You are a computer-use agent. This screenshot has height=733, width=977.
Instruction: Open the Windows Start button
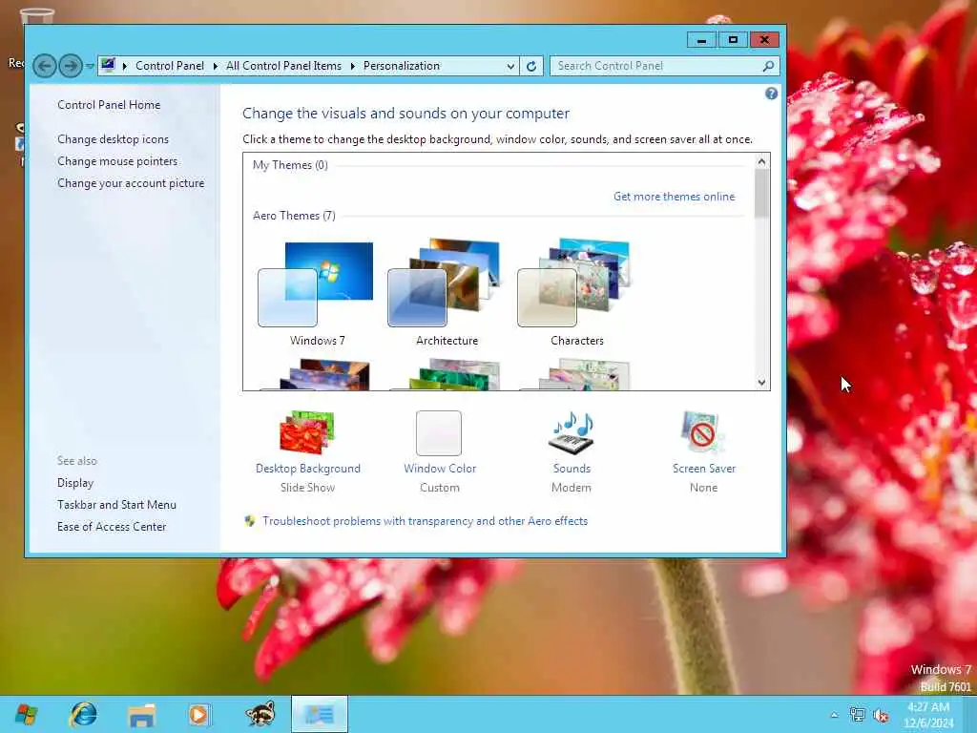click(26, 714)
